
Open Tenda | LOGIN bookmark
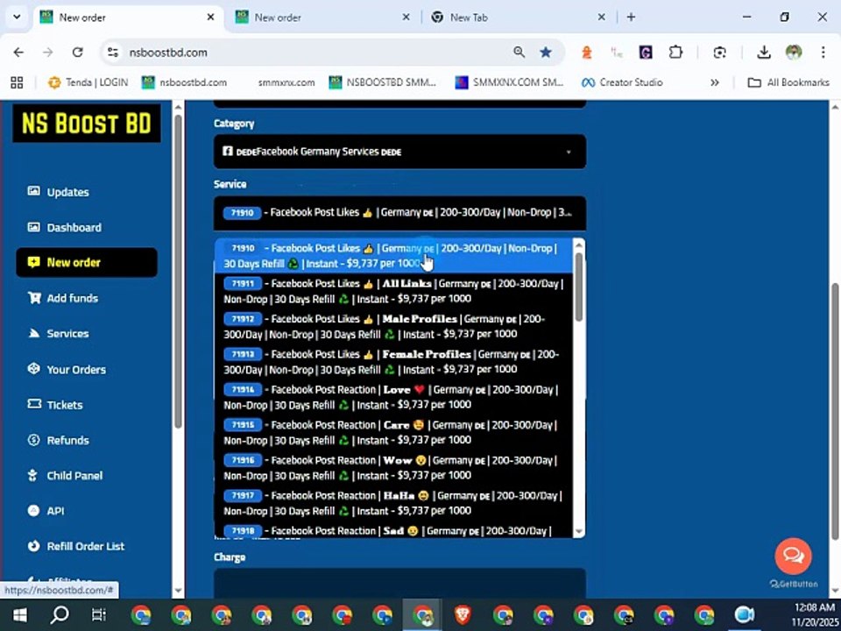pyautogui.click(x=88, y=82)
